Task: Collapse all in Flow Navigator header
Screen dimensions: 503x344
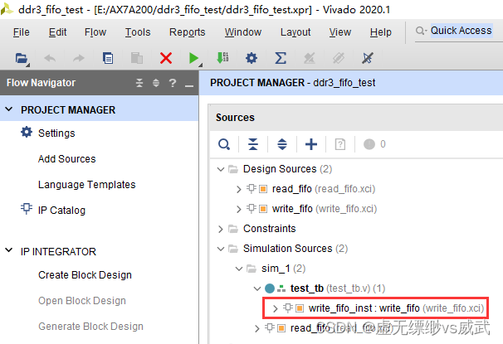Action: tap(139, 83)
